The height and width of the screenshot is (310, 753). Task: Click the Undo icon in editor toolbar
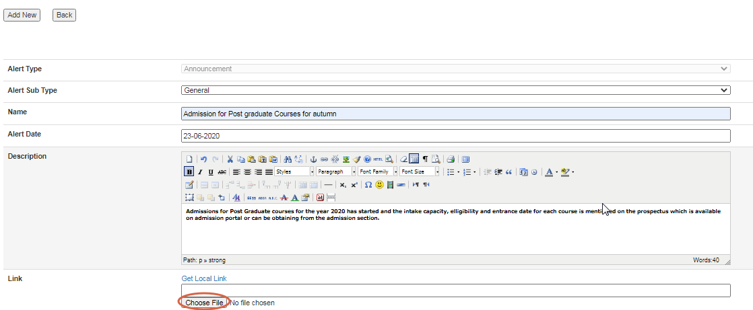(203, 159)
